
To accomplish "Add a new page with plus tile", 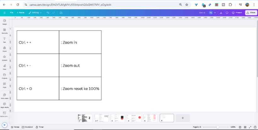I will [x=183, y=118].
